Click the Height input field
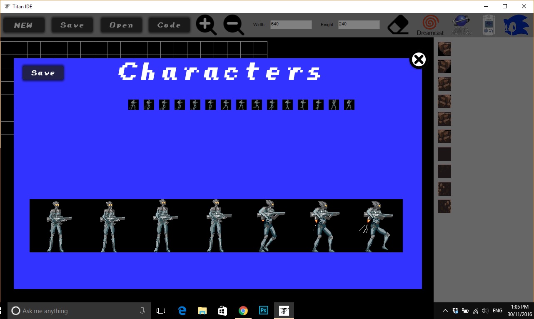 tap(359, 25)
